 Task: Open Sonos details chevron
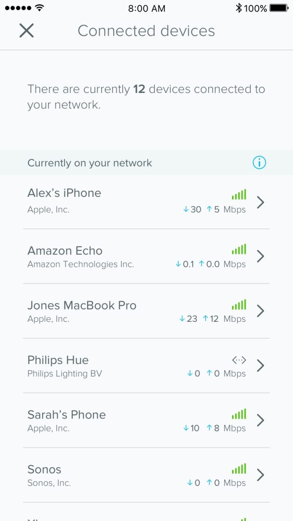[260, 475]
